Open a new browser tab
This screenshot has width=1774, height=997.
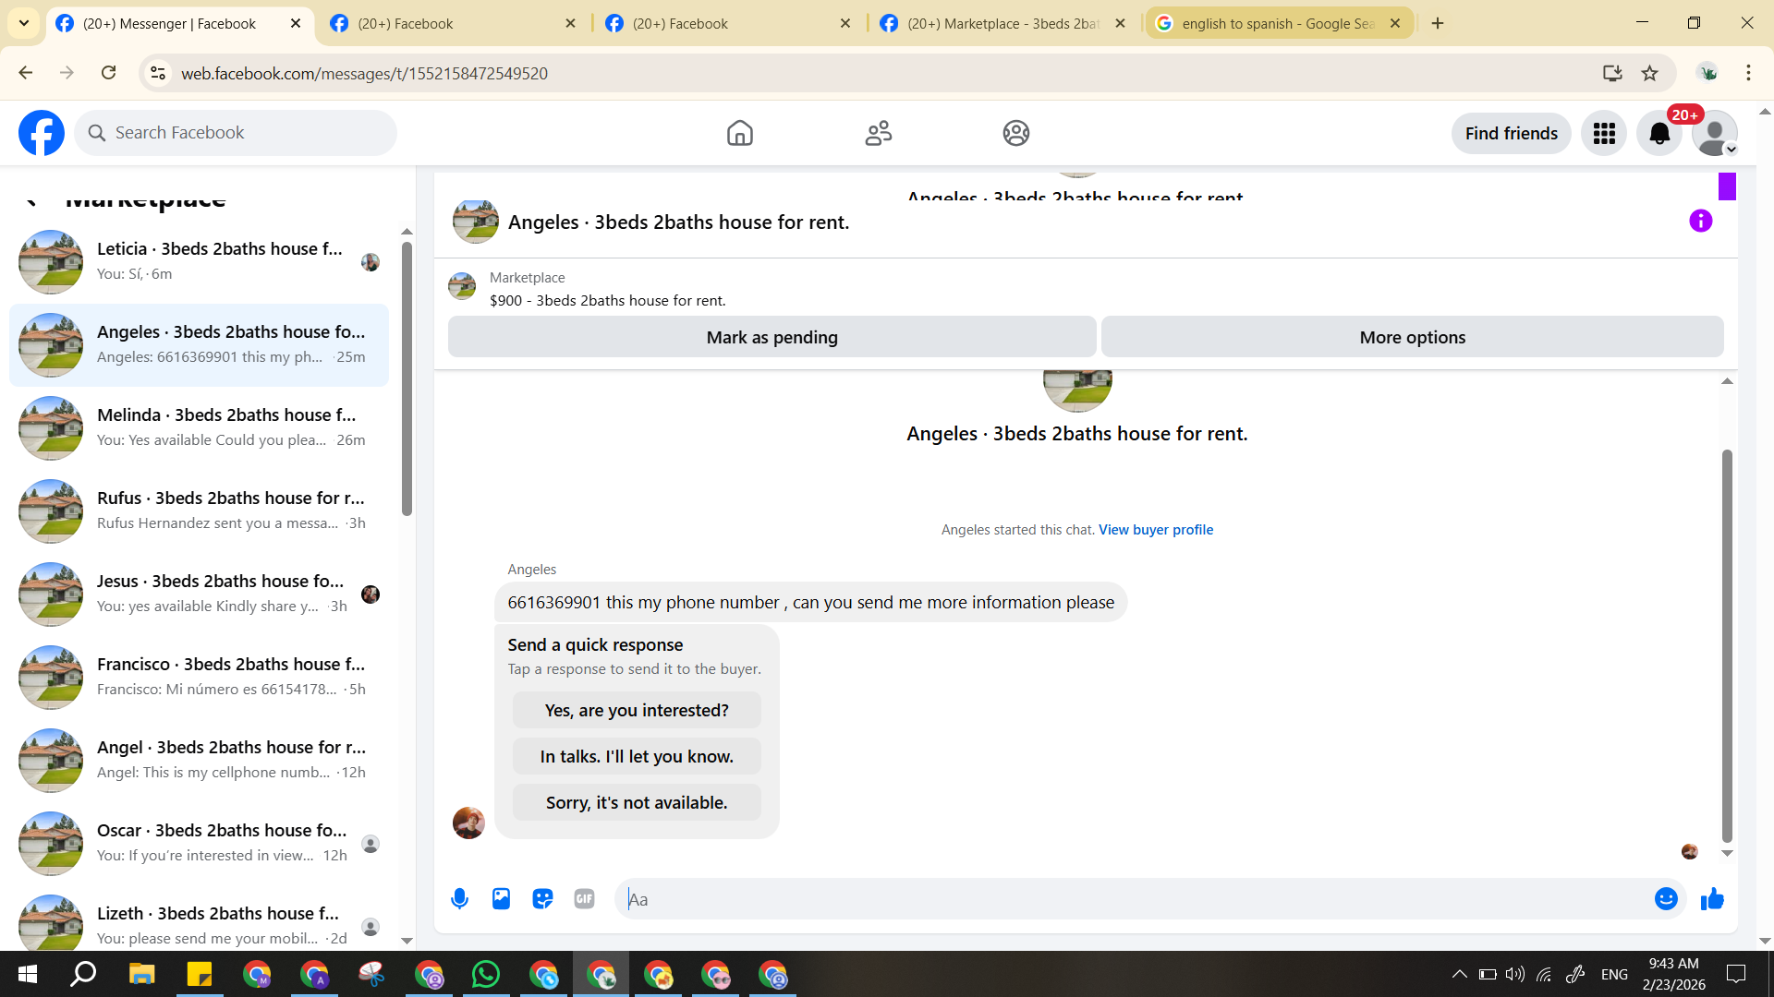[x=1438, y=23]
